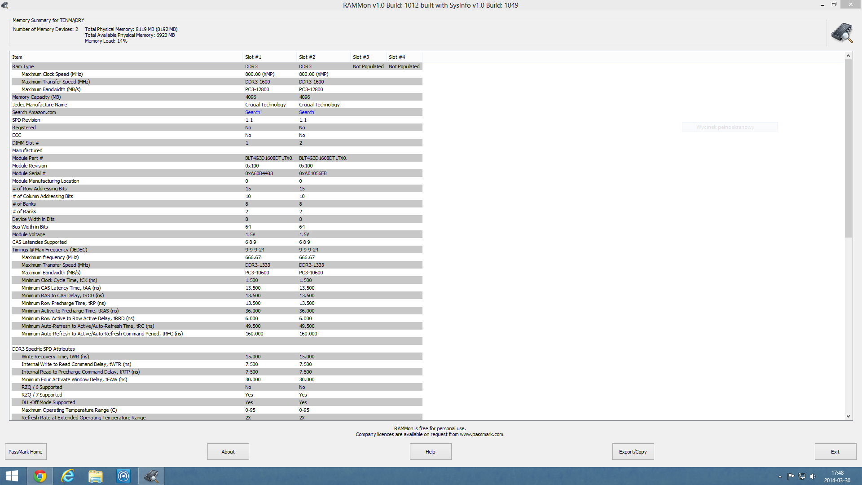
Task: Open the Action Center flag icon
Action: point(791,476)
